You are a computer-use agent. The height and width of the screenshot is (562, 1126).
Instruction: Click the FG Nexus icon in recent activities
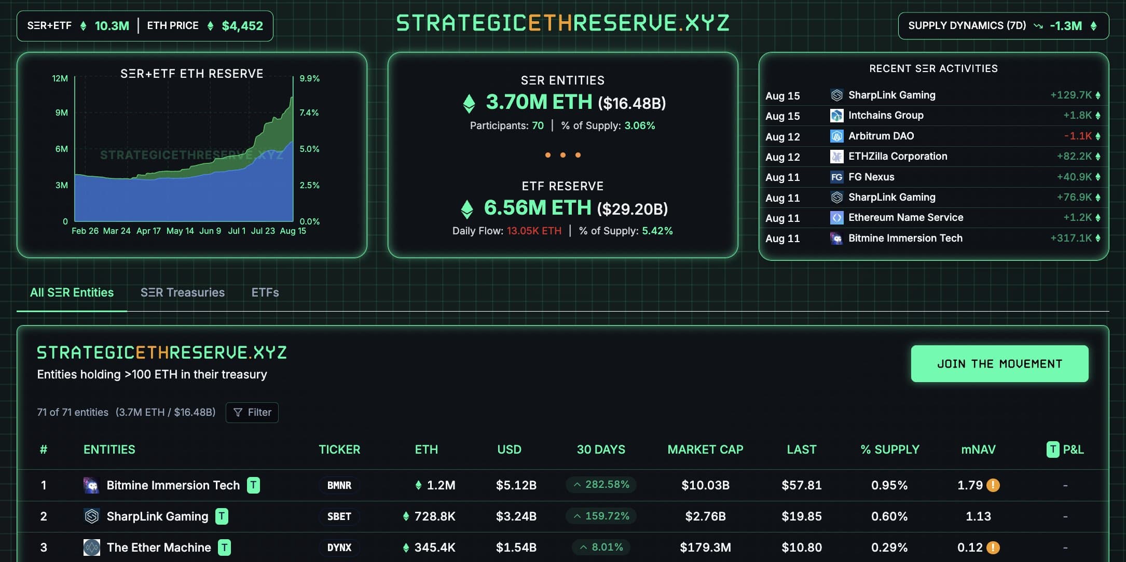pyautogui.click(x=837, y=177)
